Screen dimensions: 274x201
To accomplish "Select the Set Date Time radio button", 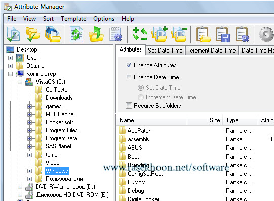I will tap(141, 88).
